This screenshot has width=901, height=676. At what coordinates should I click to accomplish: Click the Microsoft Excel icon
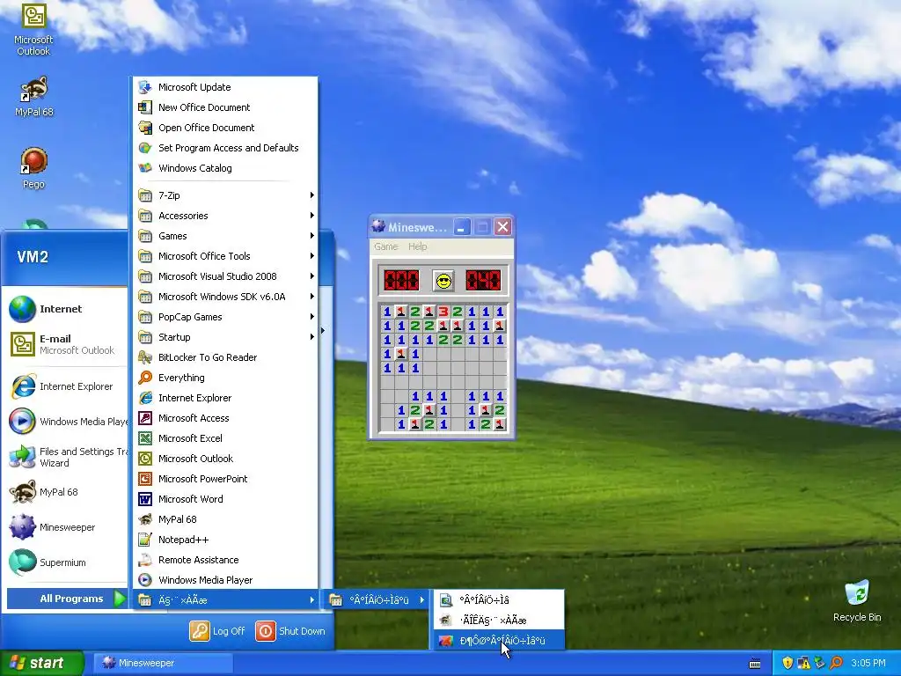tap(145, 438)
